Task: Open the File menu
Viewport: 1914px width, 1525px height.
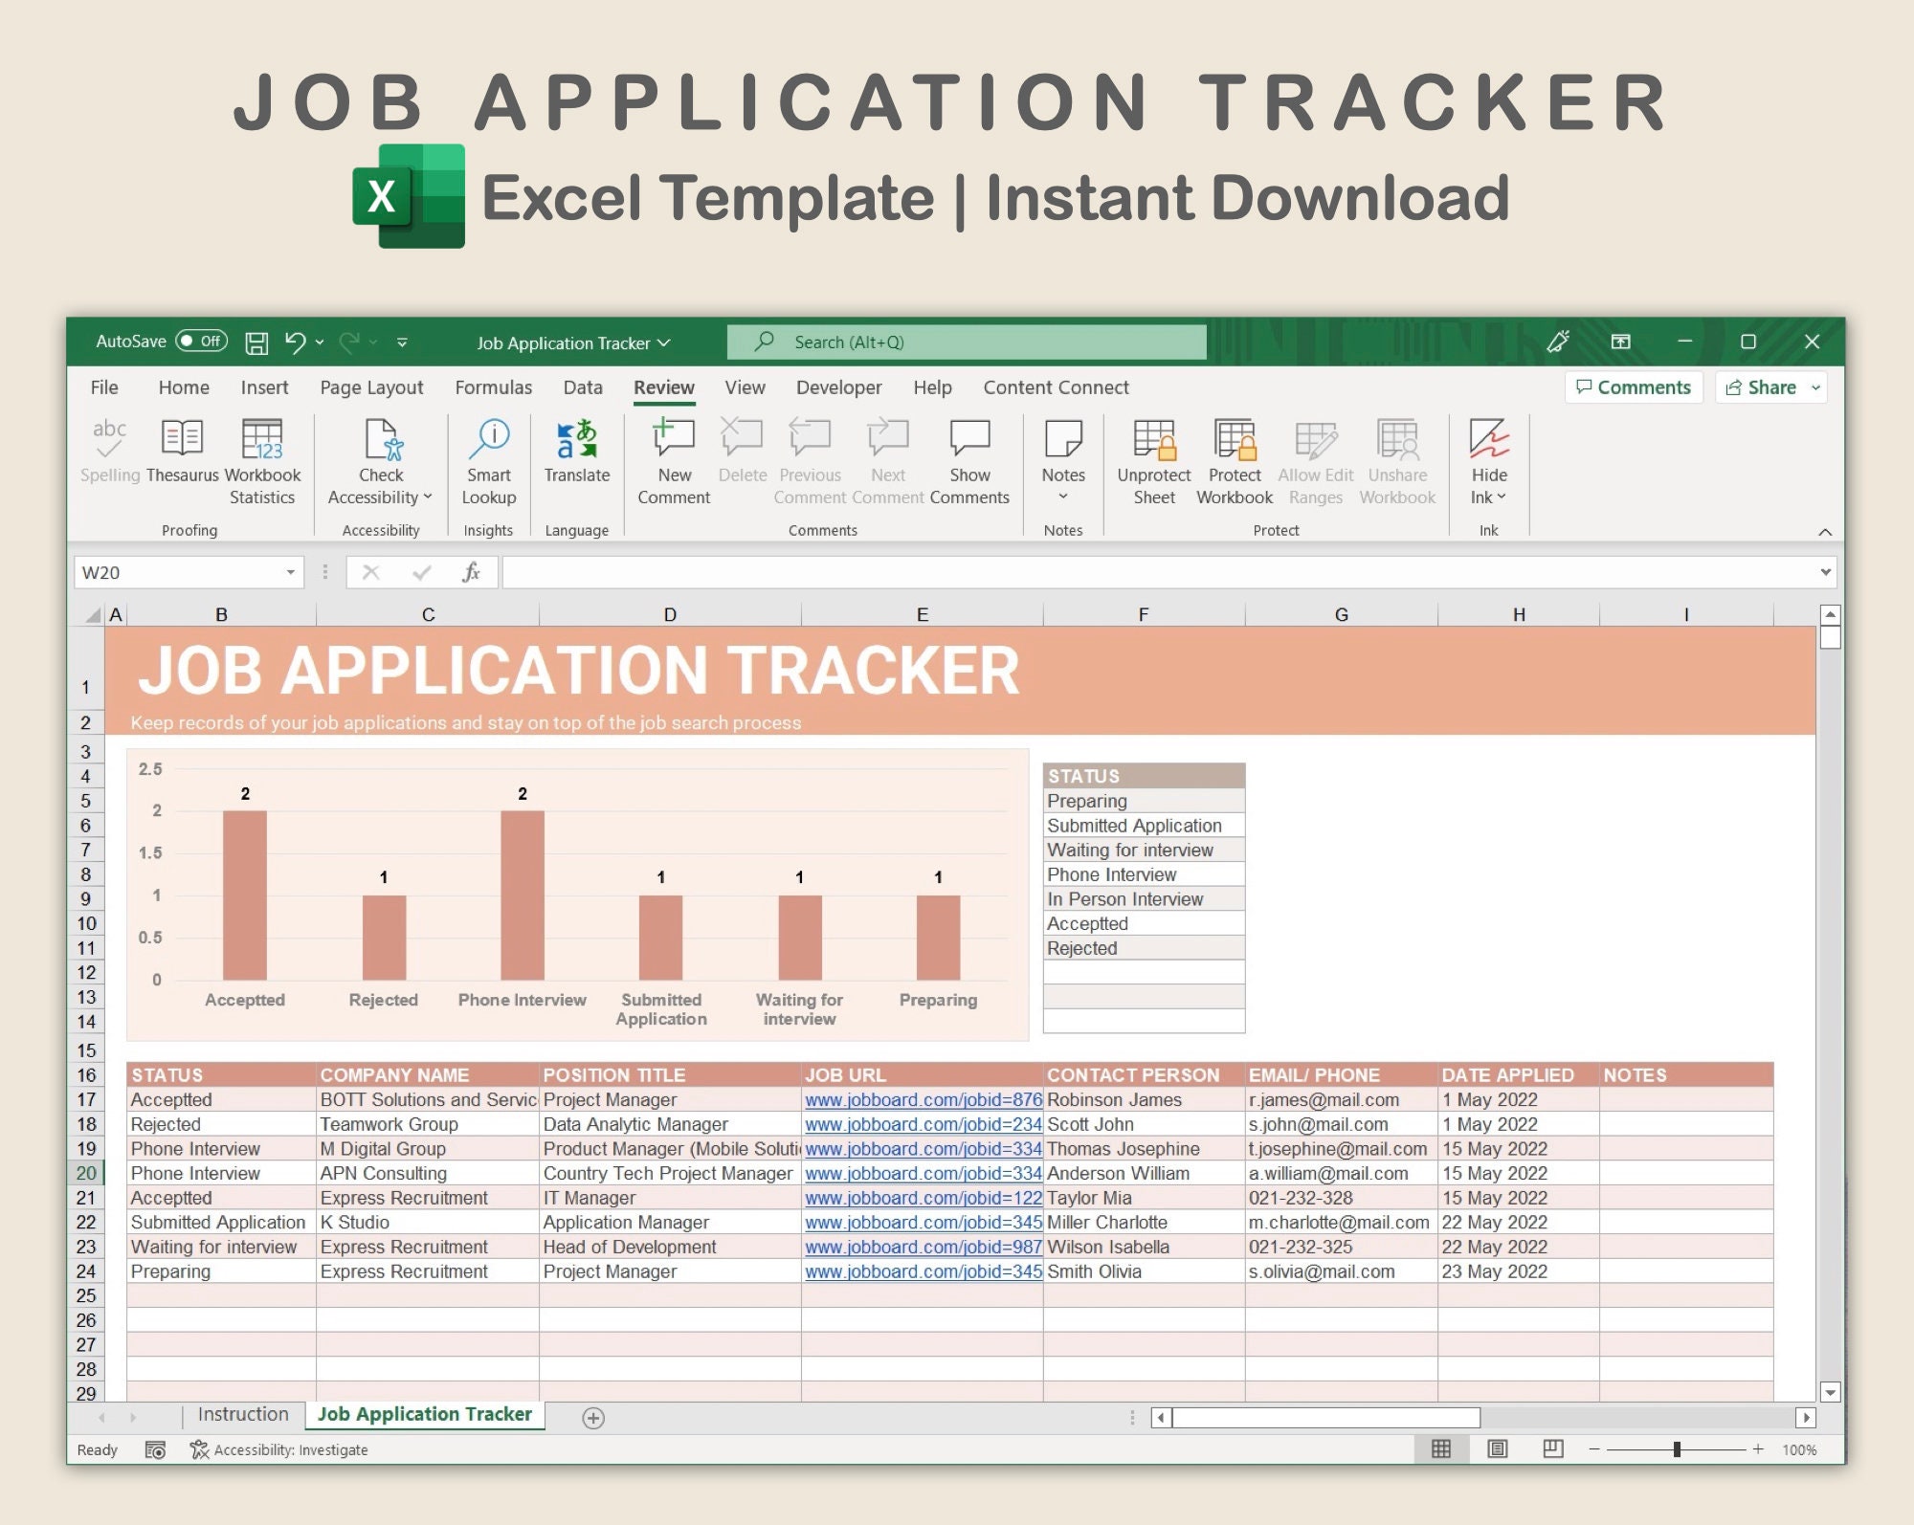Action: click(104, 387)
